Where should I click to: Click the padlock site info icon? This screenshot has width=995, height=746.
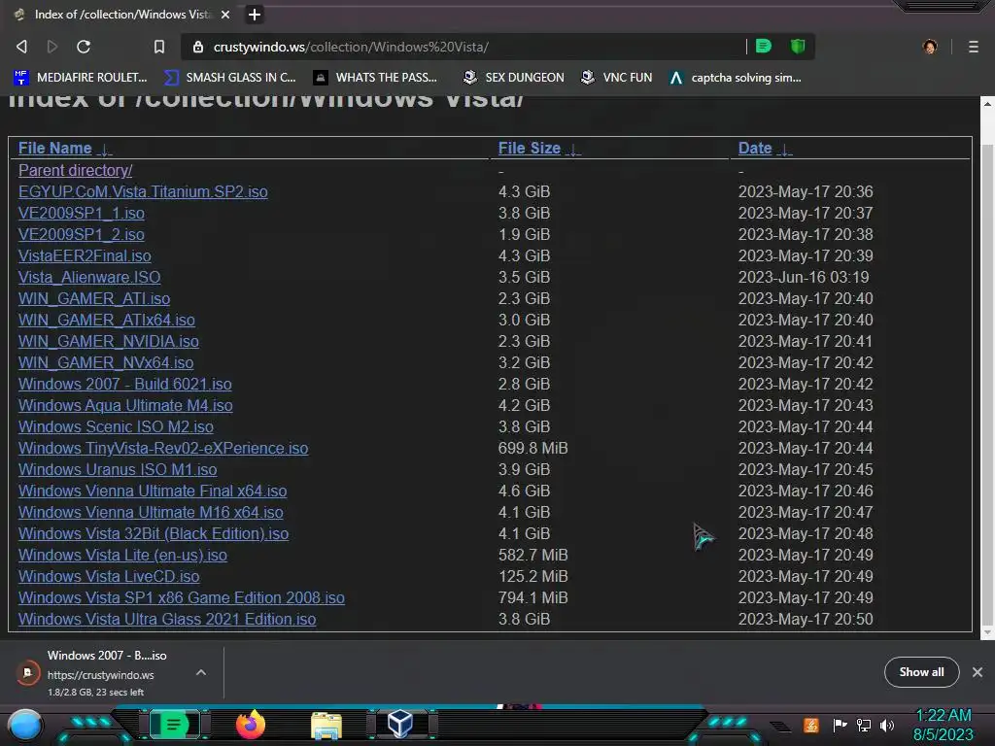[x=198, y=47]
